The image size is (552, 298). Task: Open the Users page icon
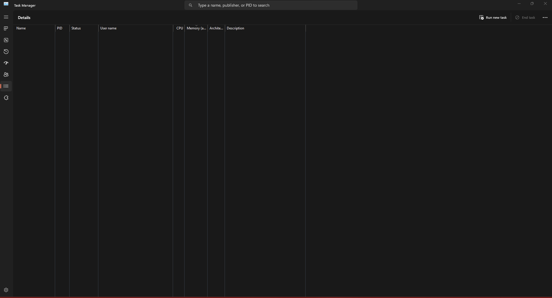pyautogui.click(x=6, y=75)
